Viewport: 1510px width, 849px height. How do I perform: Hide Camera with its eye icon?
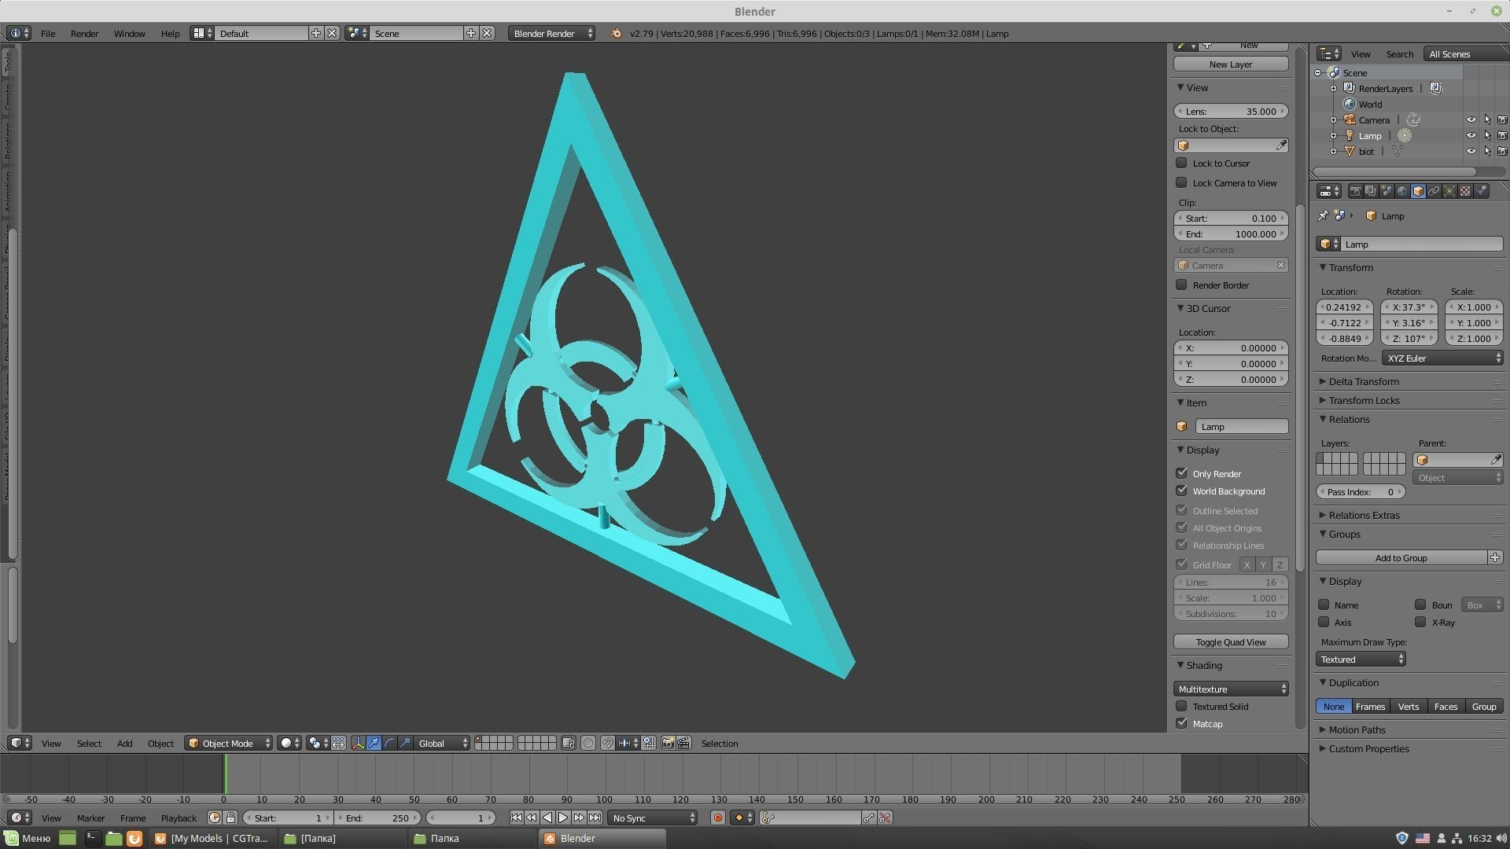click(x=1471, y=120)
